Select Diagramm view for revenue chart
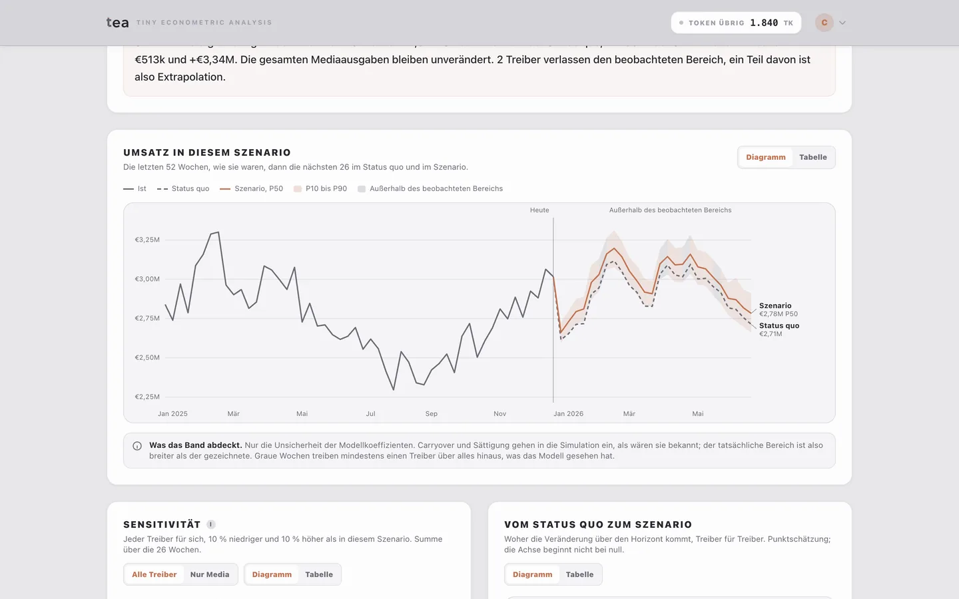 tap(766, 157)
